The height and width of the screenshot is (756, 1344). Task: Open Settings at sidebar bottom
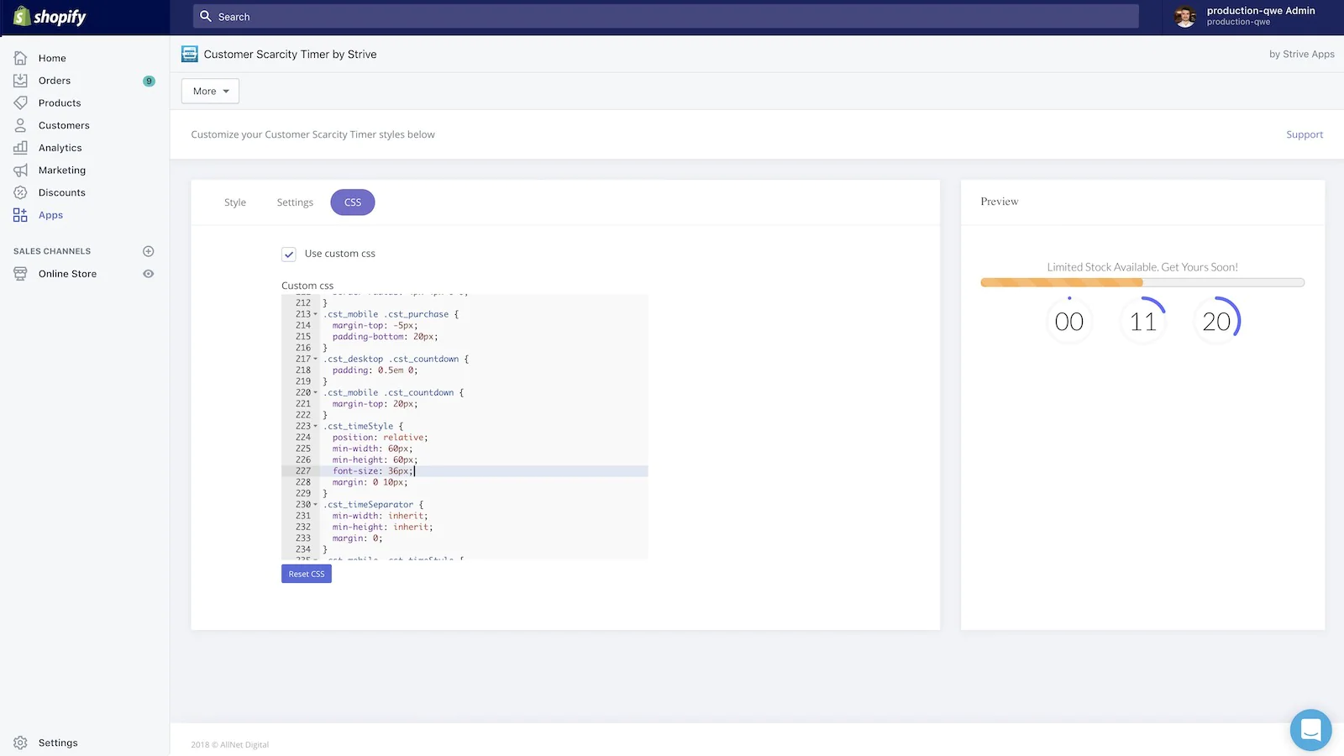coord(58,743)
